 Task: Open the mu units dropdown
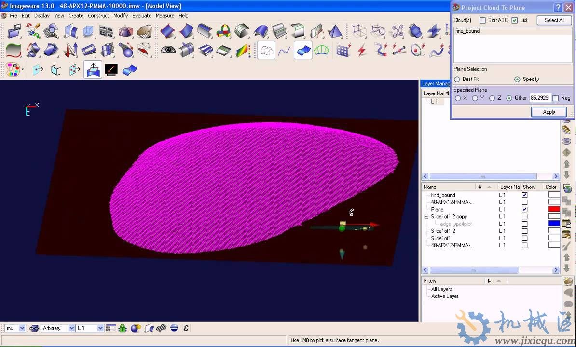21,328
